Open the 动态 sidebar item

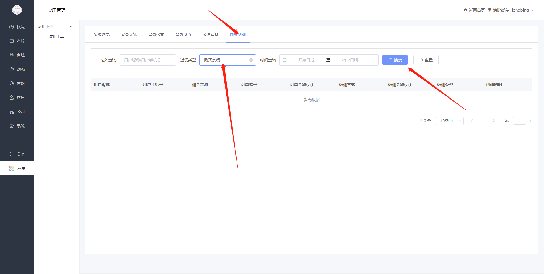click(x=17, y=69)
